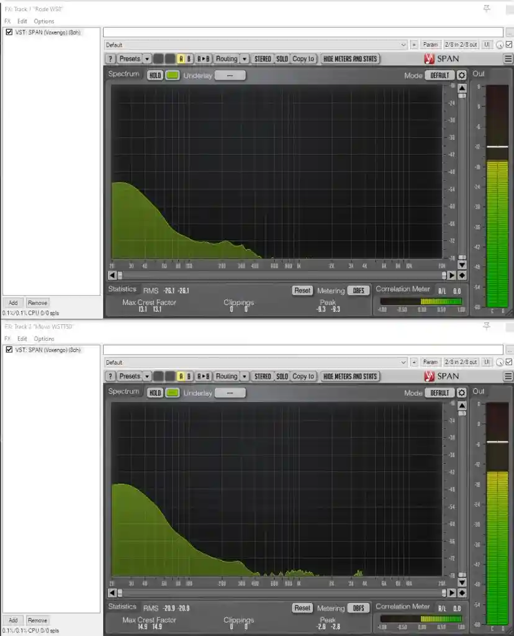Viewport: 514px width, 636px height.
Task: Click Remove button below Movo WST50 FX list
Action: coord(38,620)
